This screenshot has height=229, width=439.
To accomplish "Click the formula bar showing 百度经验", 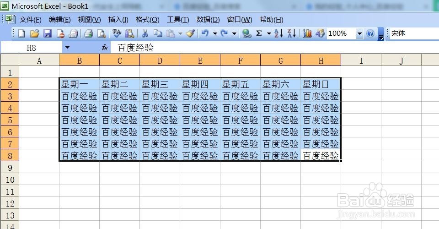I will (x=274, y=47).
